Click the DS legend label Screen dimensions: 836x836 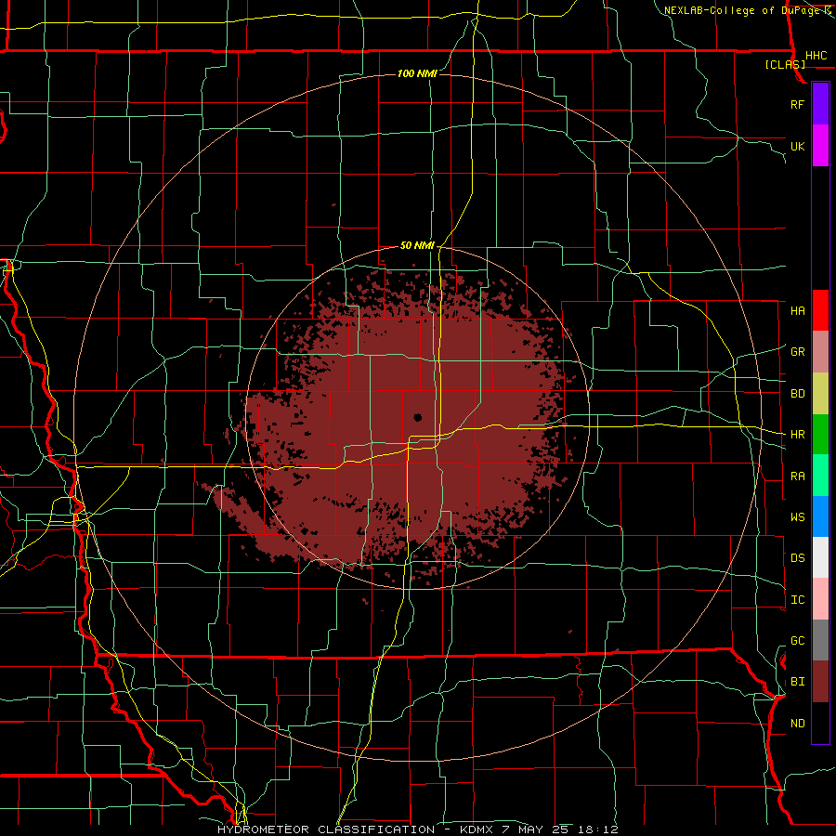click(x=798, y=558)
